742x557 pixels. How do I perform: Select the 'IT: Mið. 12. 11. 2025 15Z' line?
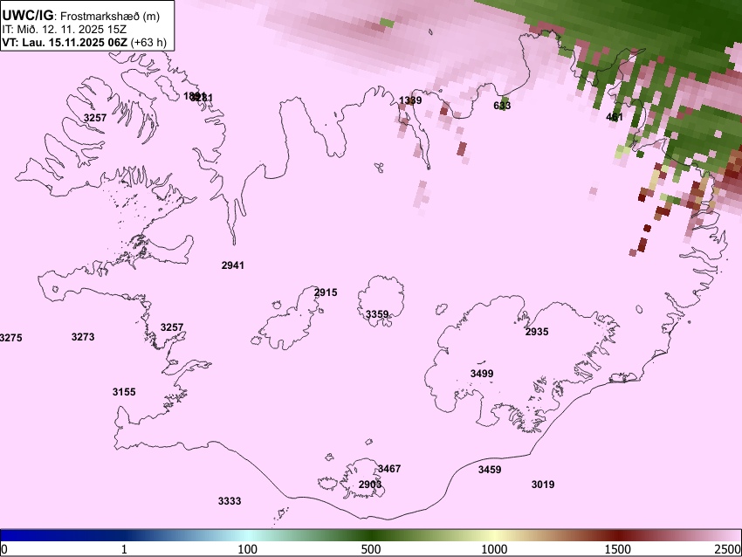(65, 30)
